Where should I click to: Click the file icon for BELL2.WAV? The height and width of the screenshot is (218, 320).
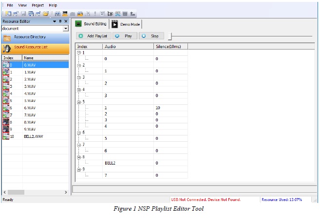[x=6, y=137]
